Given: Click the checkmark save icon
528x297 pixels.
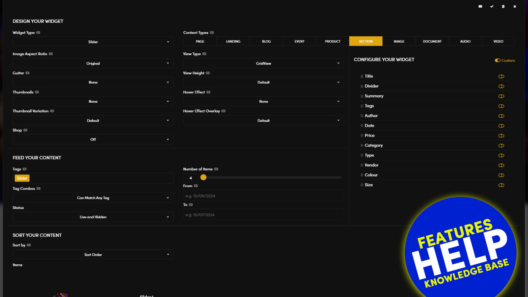Looking at the screenshot, I should click(492, 7).
